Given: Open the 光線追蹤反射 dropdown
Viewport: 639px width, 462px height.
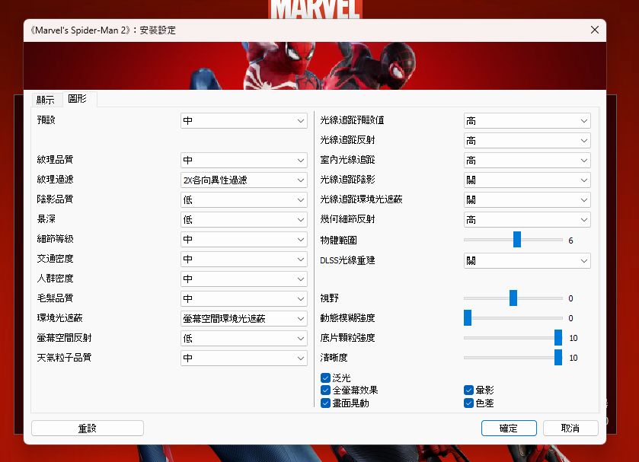Looking at the screenshot, I should pyautogui.click(x=527, y=141).
